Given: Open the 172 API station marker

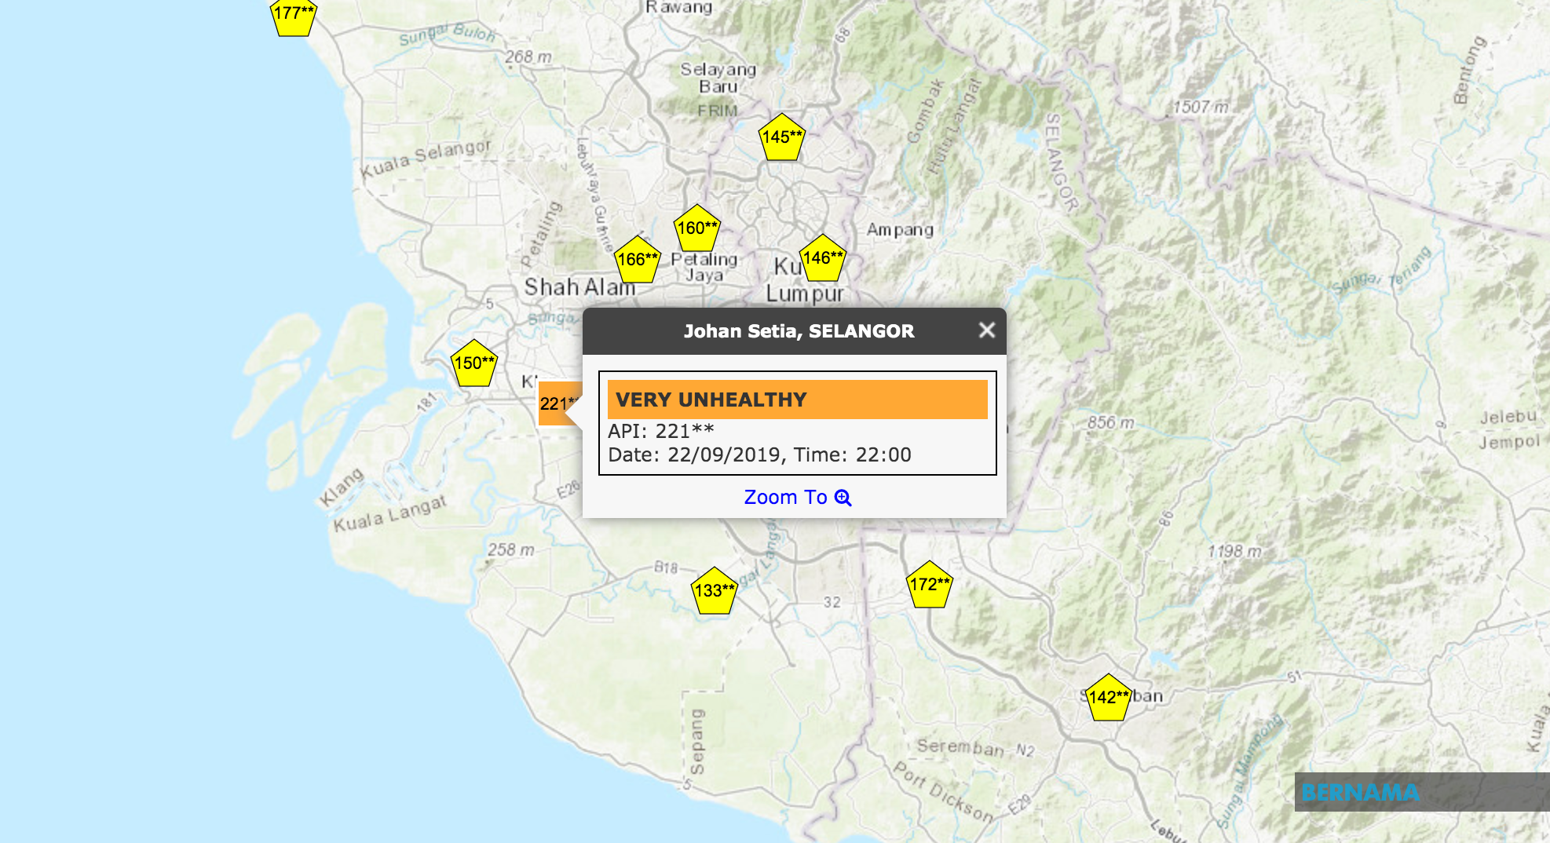Looking at the screenshot, I should pos(929,586).
